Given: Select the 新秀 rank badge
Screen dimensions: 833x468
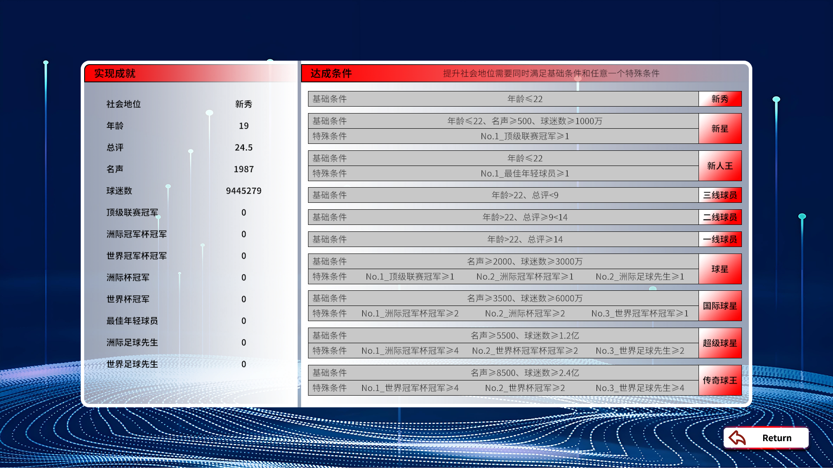Looking at the screenshot, I should 720,98.
